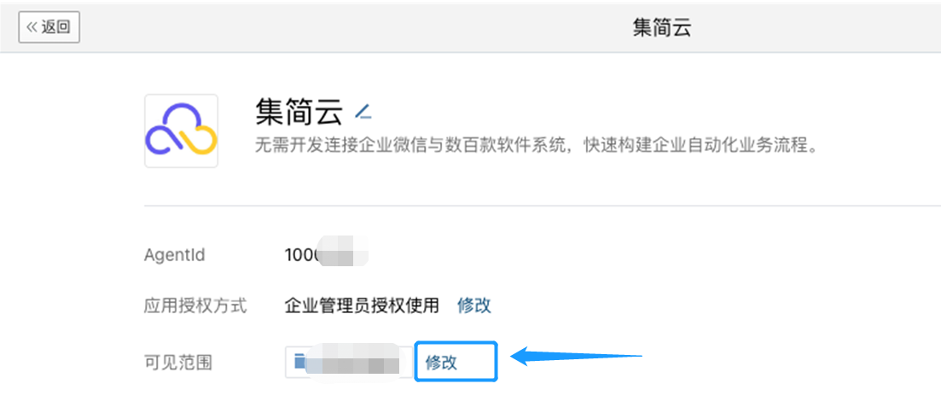The image size is (941, 407).
Task: Click the horizontal divider under the app description
Action: 542,206
